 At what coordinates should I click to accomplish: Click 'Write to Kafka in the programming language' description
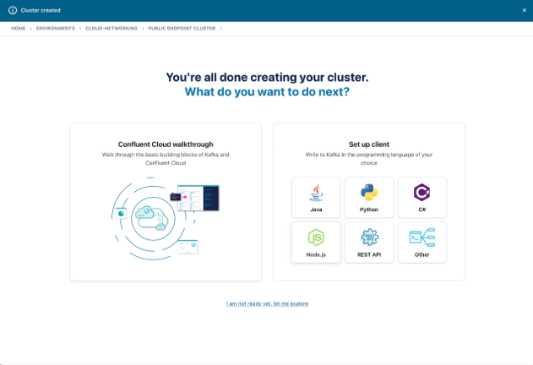coord(369,159)
